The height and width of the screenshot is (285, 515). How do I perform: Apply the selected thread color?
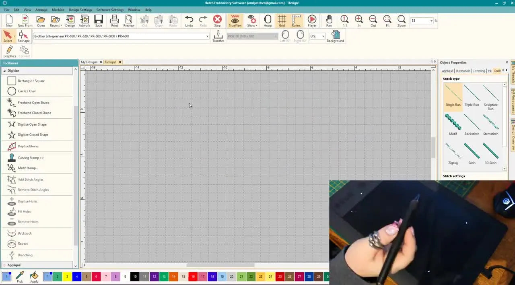[34, 277]
